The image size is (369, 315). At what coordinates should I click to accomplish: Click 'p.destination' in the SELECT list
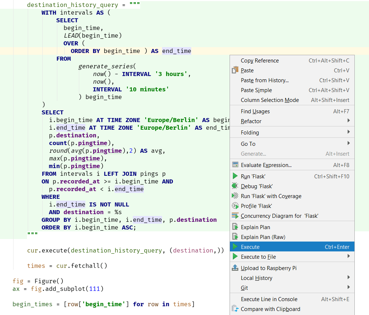click(73, 136)
